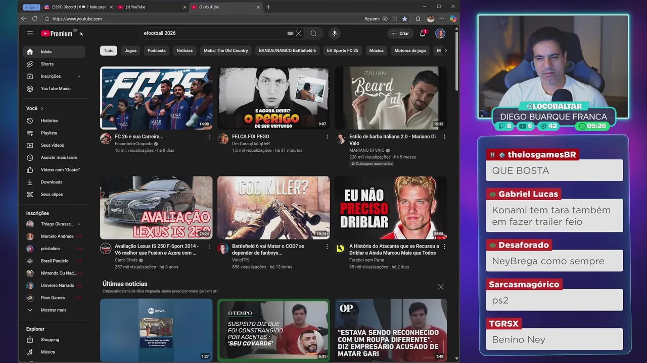Open EncanadorChapado channel link

[x=133, y=144]
